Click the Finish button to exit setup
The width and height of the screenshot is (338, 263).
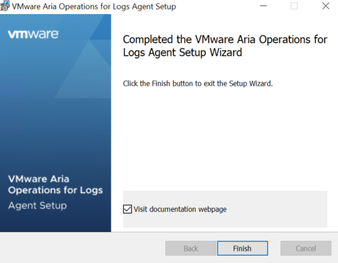pos(242,248)
